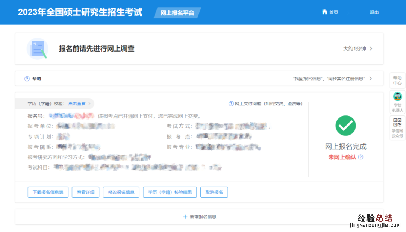Click the home icon labeled 首页
Screen dimensions: 406x232
coord(324,12)
